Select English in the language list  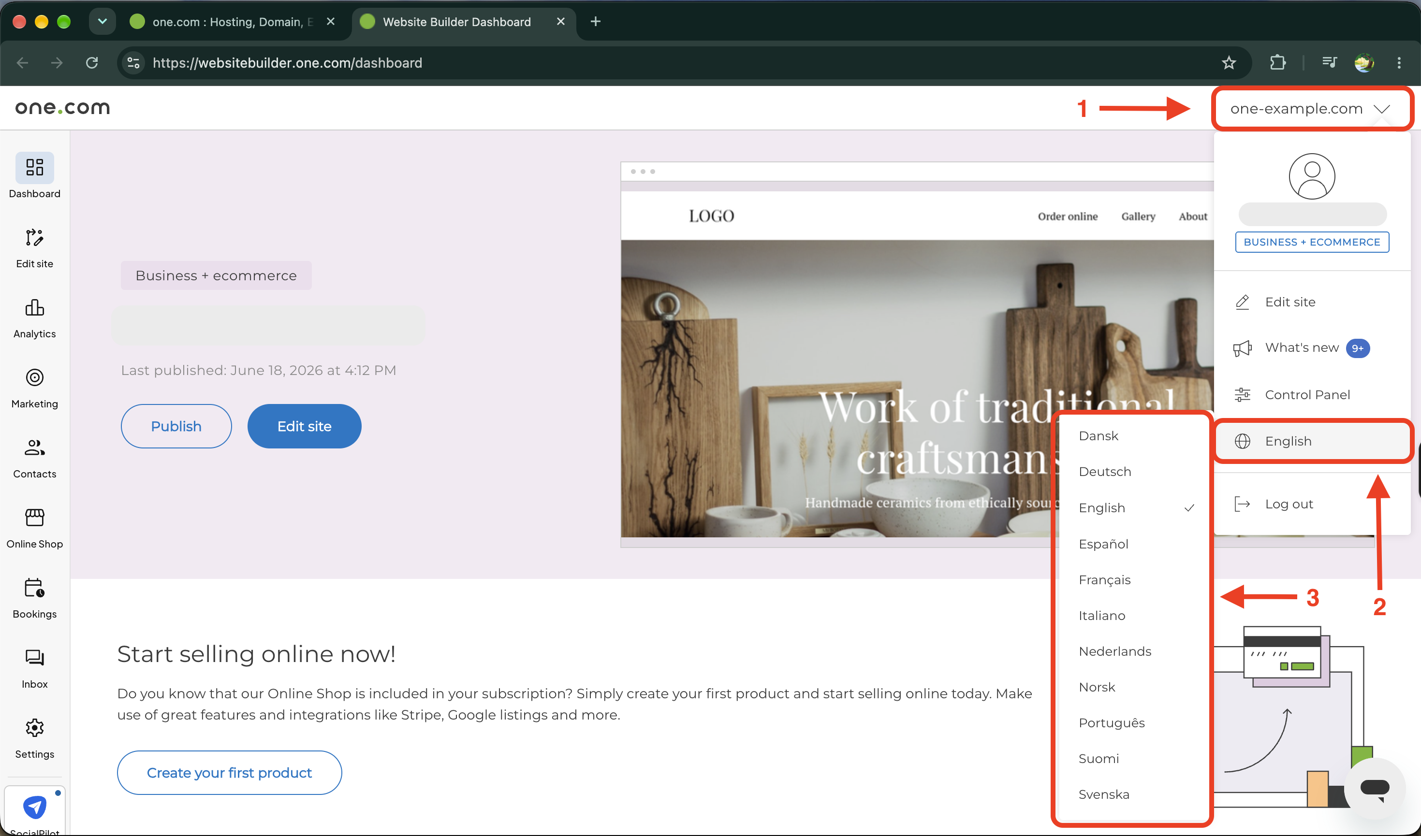[1132, 508]
